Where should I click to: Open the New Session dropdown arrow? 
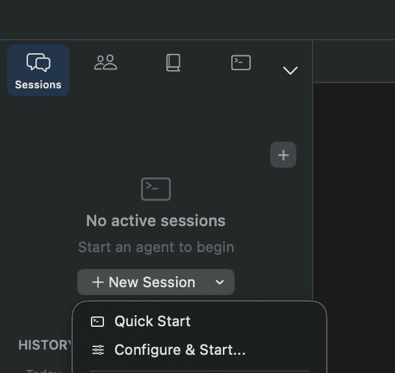[x=220, y=282]
